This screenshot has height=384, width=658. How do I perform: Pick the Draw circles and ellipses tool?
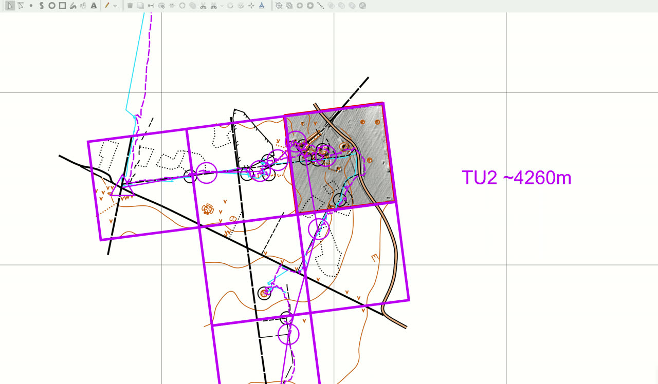click(x=52, y=6)
